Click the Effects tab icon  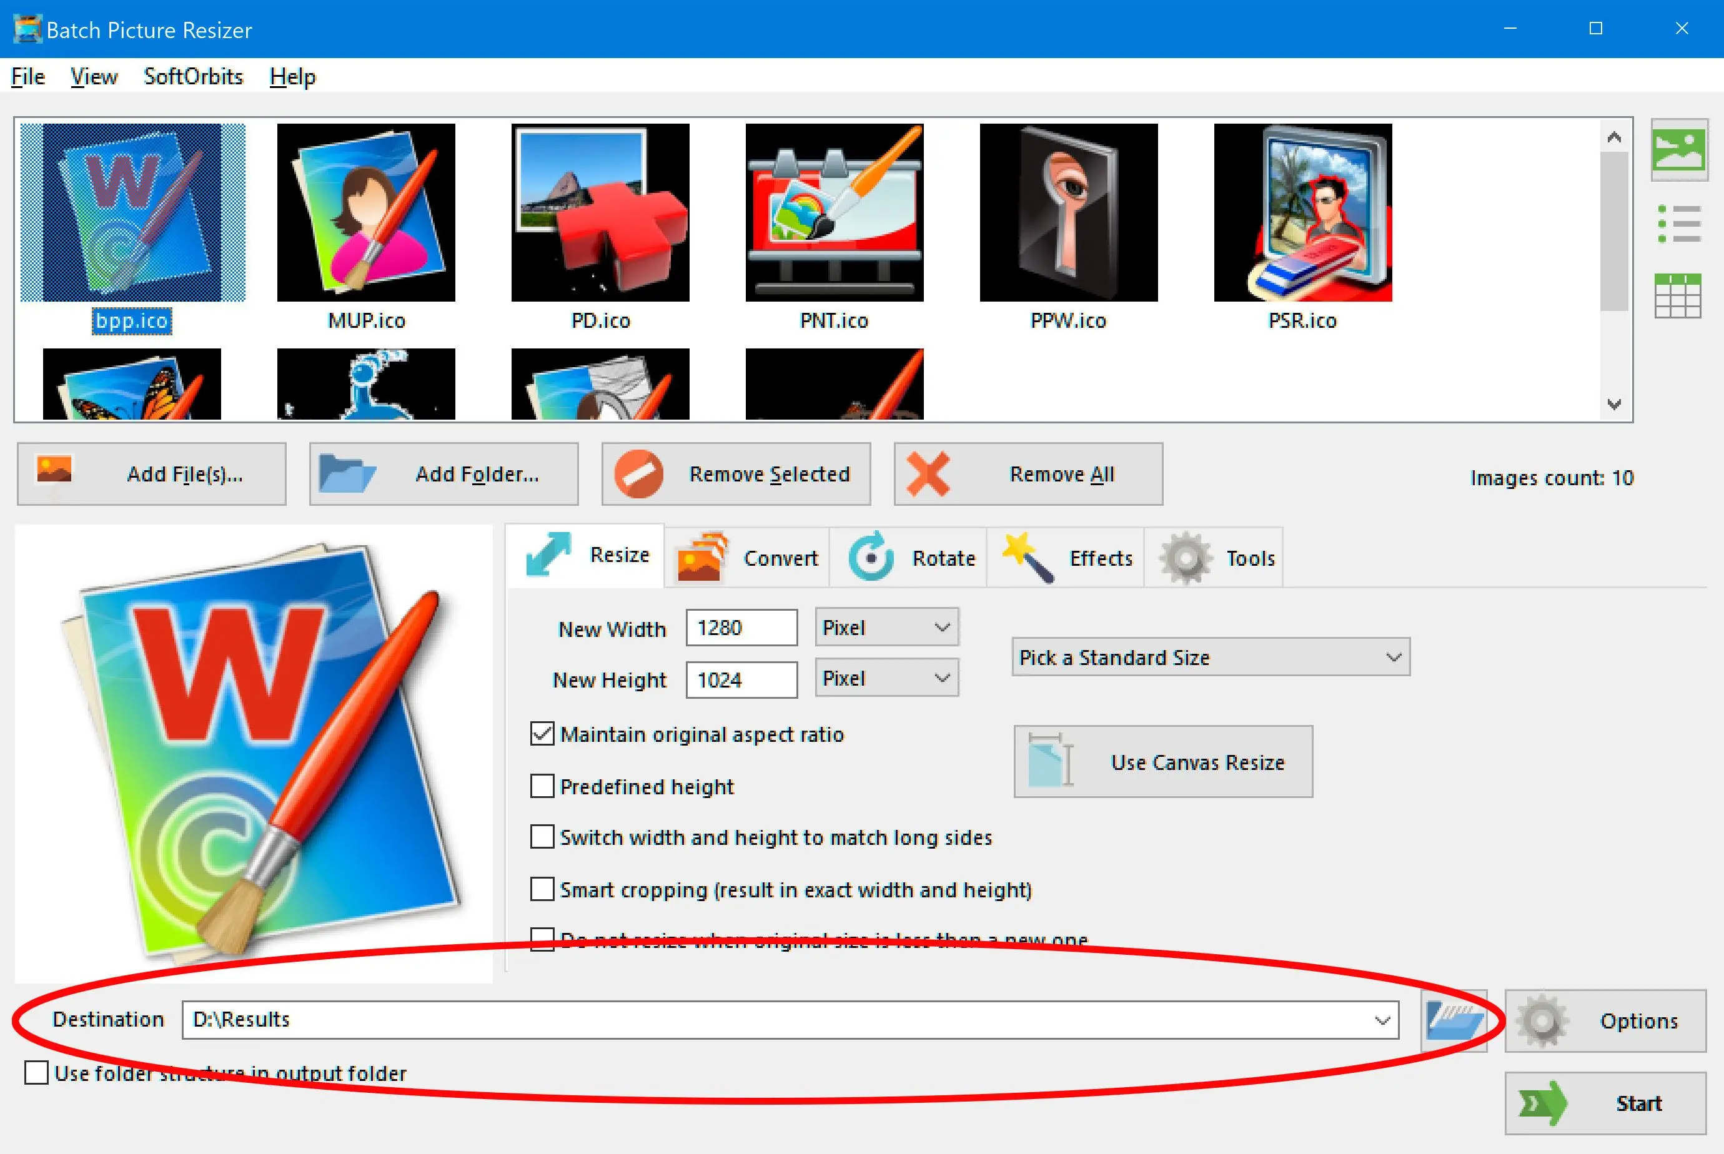[x=1031, y=556]
